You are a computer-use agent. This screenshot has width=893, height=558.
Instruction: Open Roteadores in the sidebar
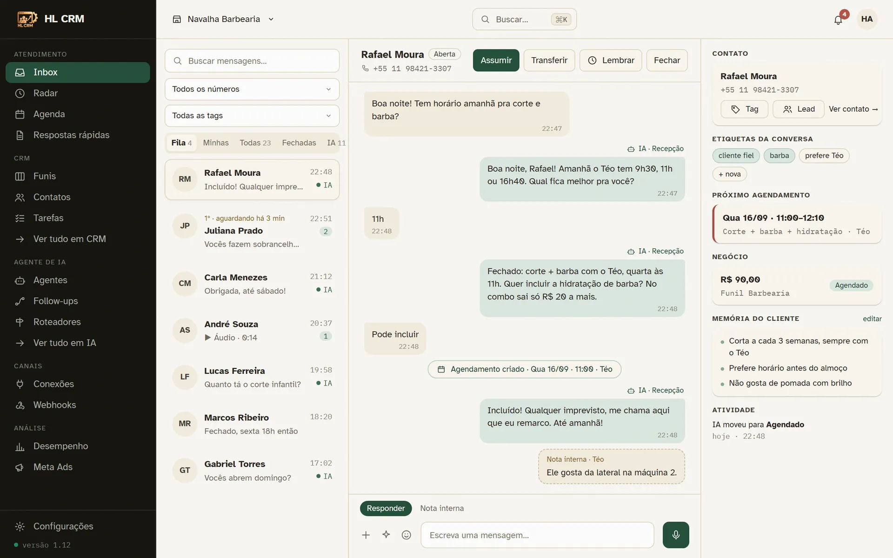point(78,322)
